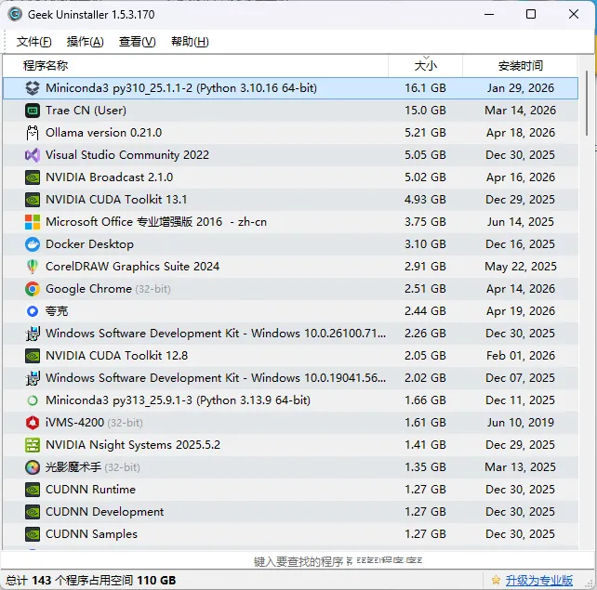Select CorelDRAW Graphics Suite 2024 entry
Viewport: 597px width, 590px height.
132,267
